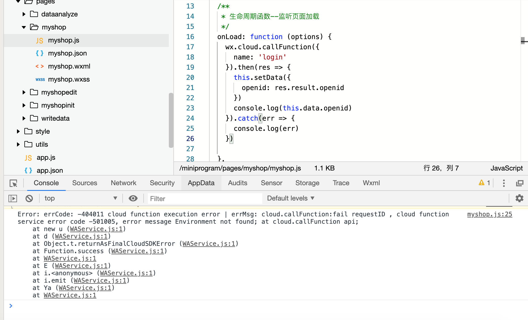Image resolution: width=528 pixels, height=320 pixels.
Task: Expand the dataanalyze folder
Action: click(x=24, y=14)
